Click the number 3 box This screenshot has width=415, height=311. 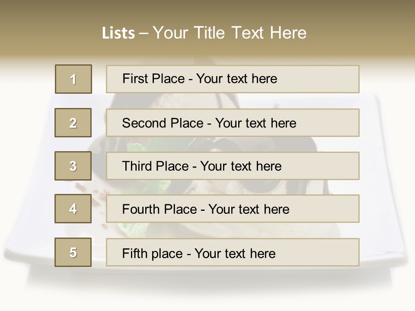click(x=73, y=166)
